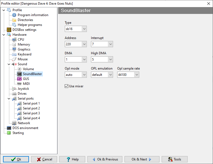Click the Serial ports icon
Image resolution: width=213 pixels, height=164 pixels.
point(14,99)
